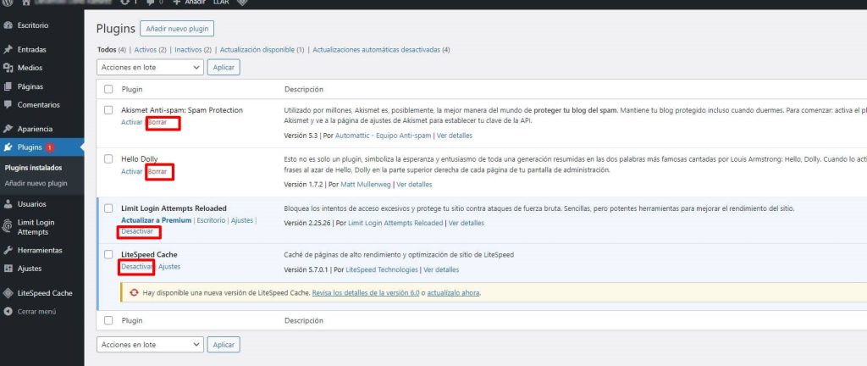Click the Plugins plug icon in sidebar
The height and width of the screenshot is (366, 867).
pos(8,147)
